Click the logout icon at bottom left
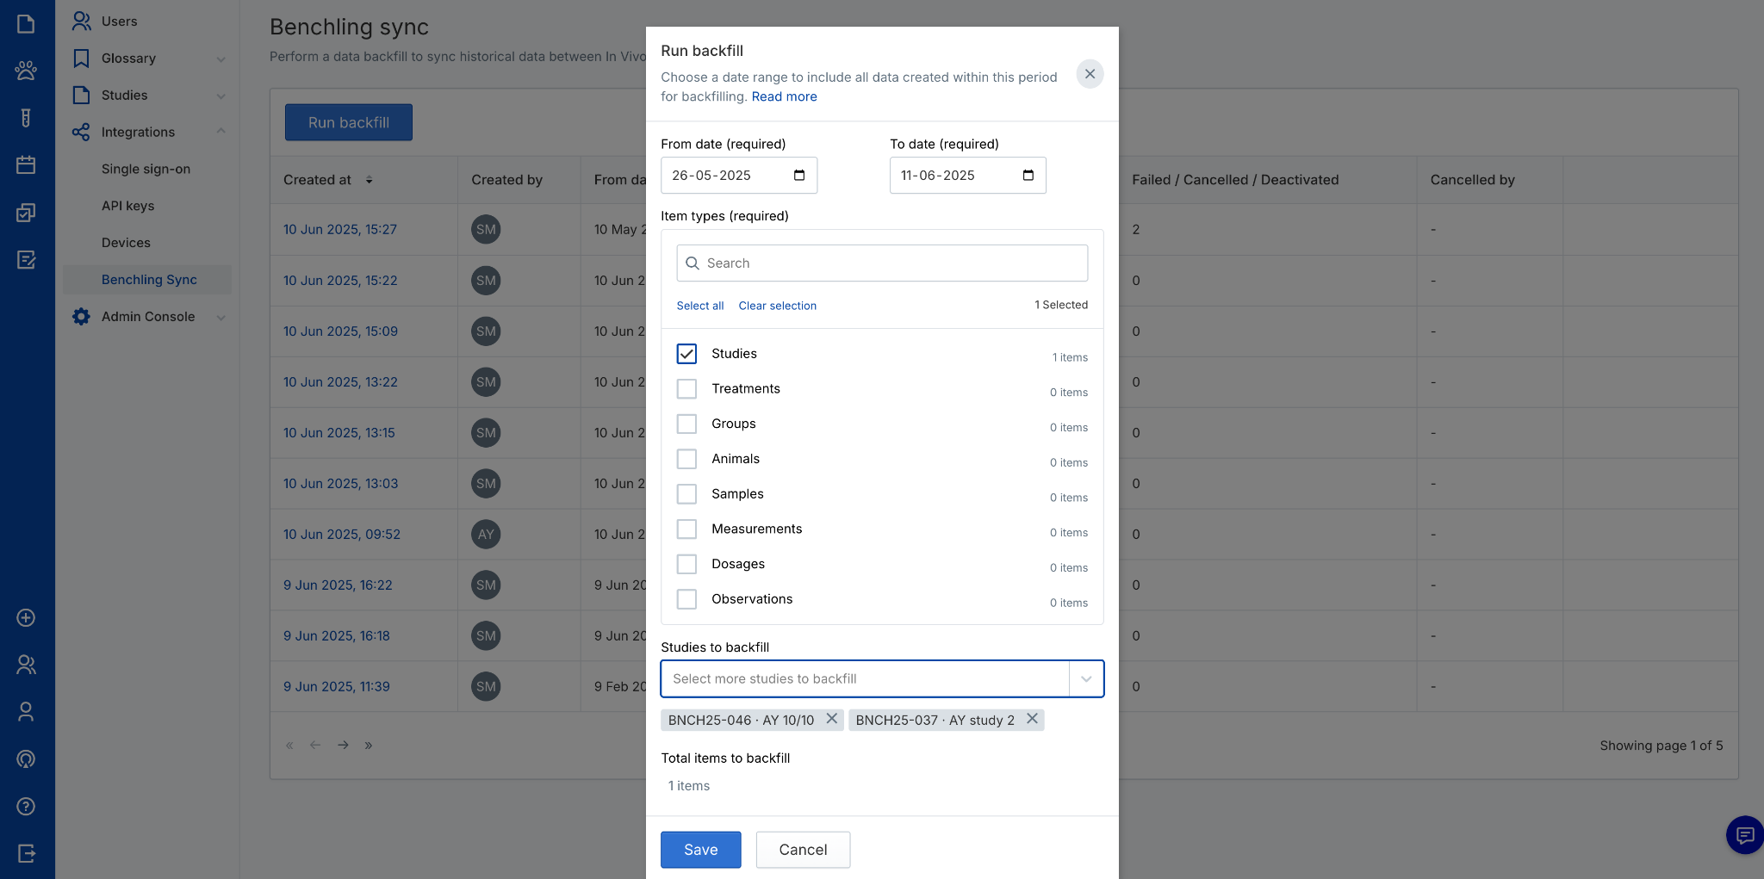 26,853
